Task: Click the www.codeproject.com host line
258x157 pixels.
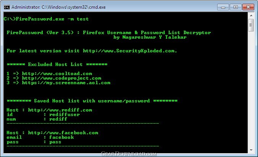Action: click(x=54, y=78)
